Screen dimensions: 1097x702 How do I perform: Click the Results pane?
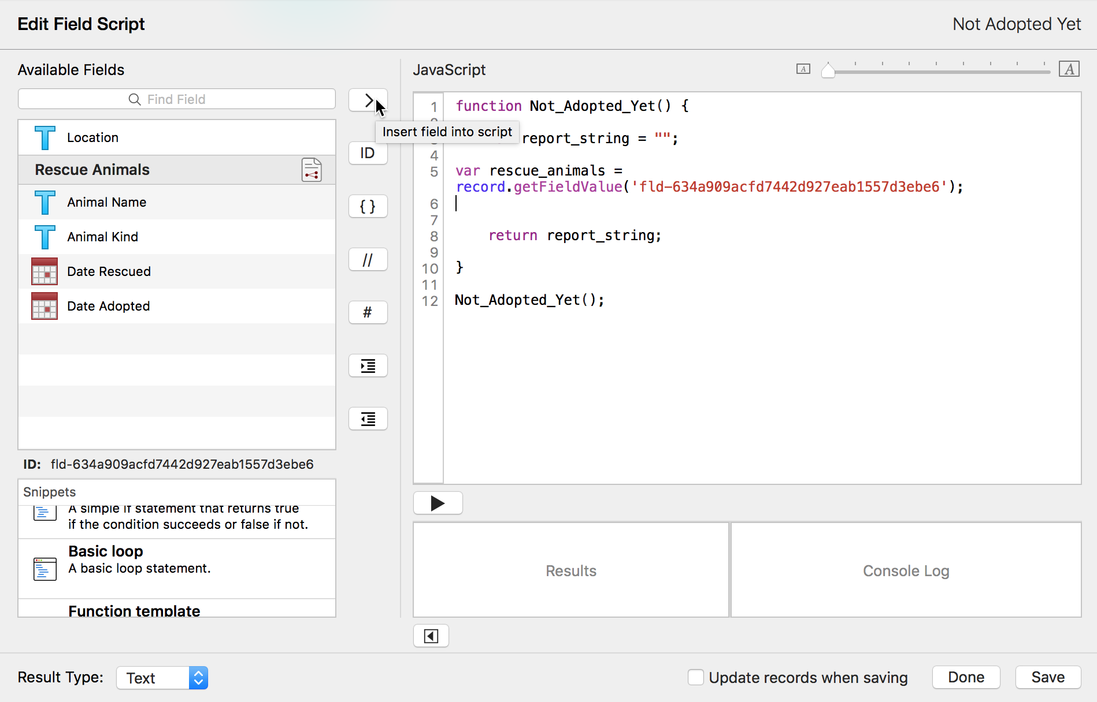571,570
